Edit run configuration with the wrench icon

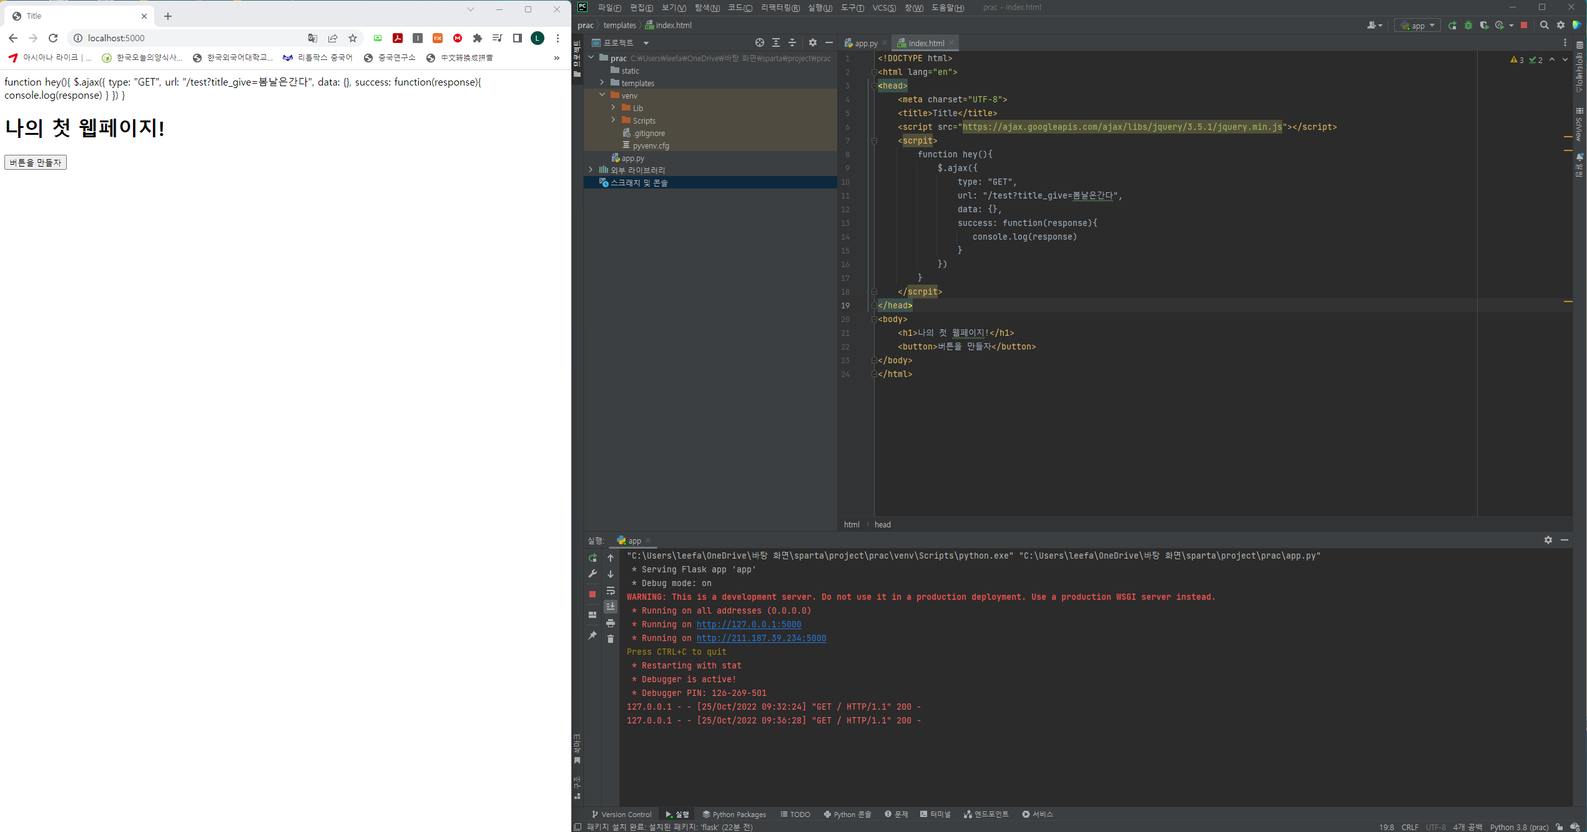[592, 574]
